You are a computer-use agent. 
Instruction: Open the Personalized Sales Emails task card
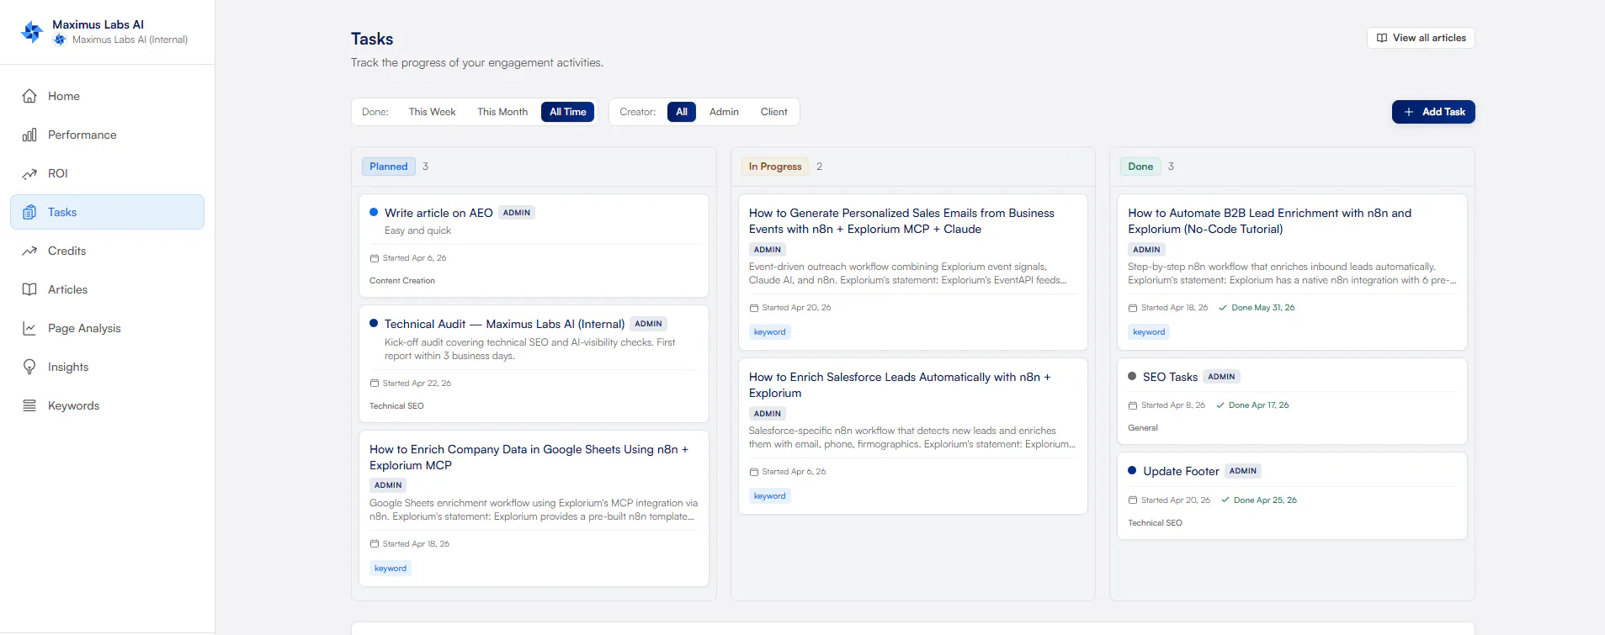point(913,272)
